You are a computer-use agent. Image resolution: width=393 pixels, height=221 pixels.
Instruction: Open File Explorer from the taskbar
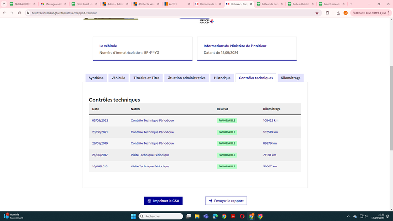197,216
